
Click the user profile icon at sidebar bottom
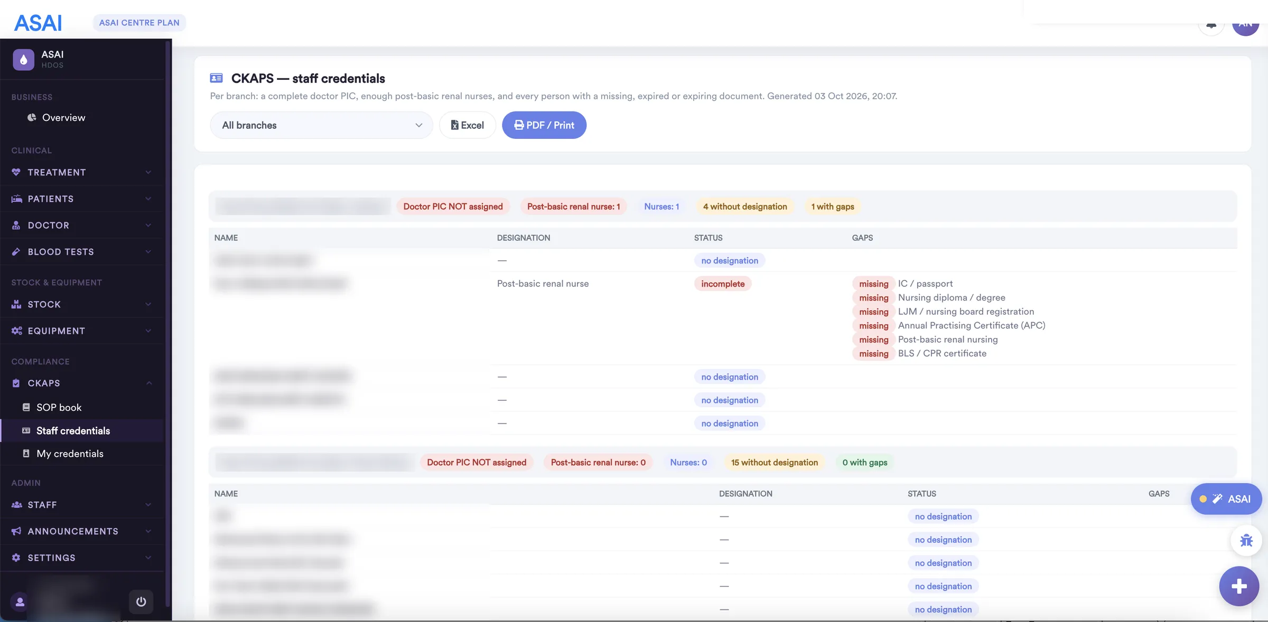coord(20,601)
